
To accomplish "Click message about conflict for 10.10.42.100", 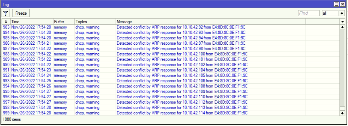I will tap(182, 54).
